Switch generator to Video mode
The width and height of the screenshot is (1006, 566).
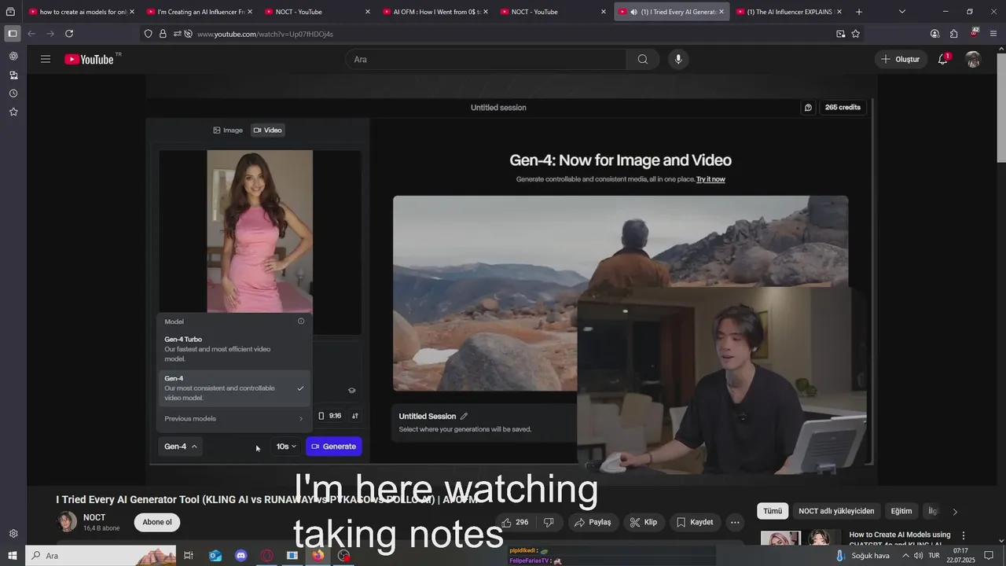(x=268, y=130)
